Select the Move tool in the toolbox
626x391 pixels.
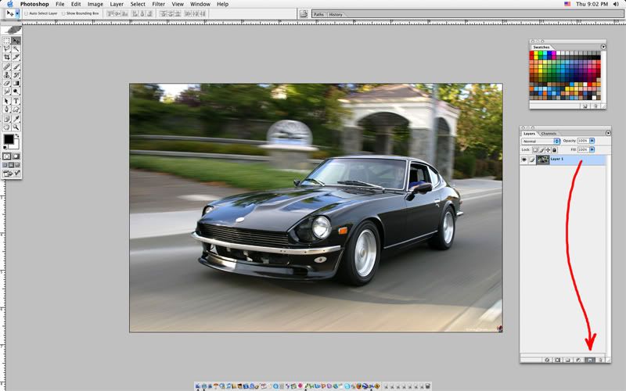coord(16,41)
